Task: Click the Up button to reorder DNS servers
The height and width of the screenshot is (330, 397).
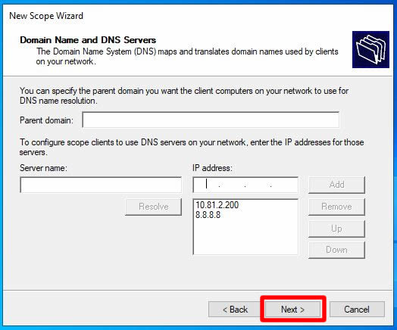Action: [336, 229]
